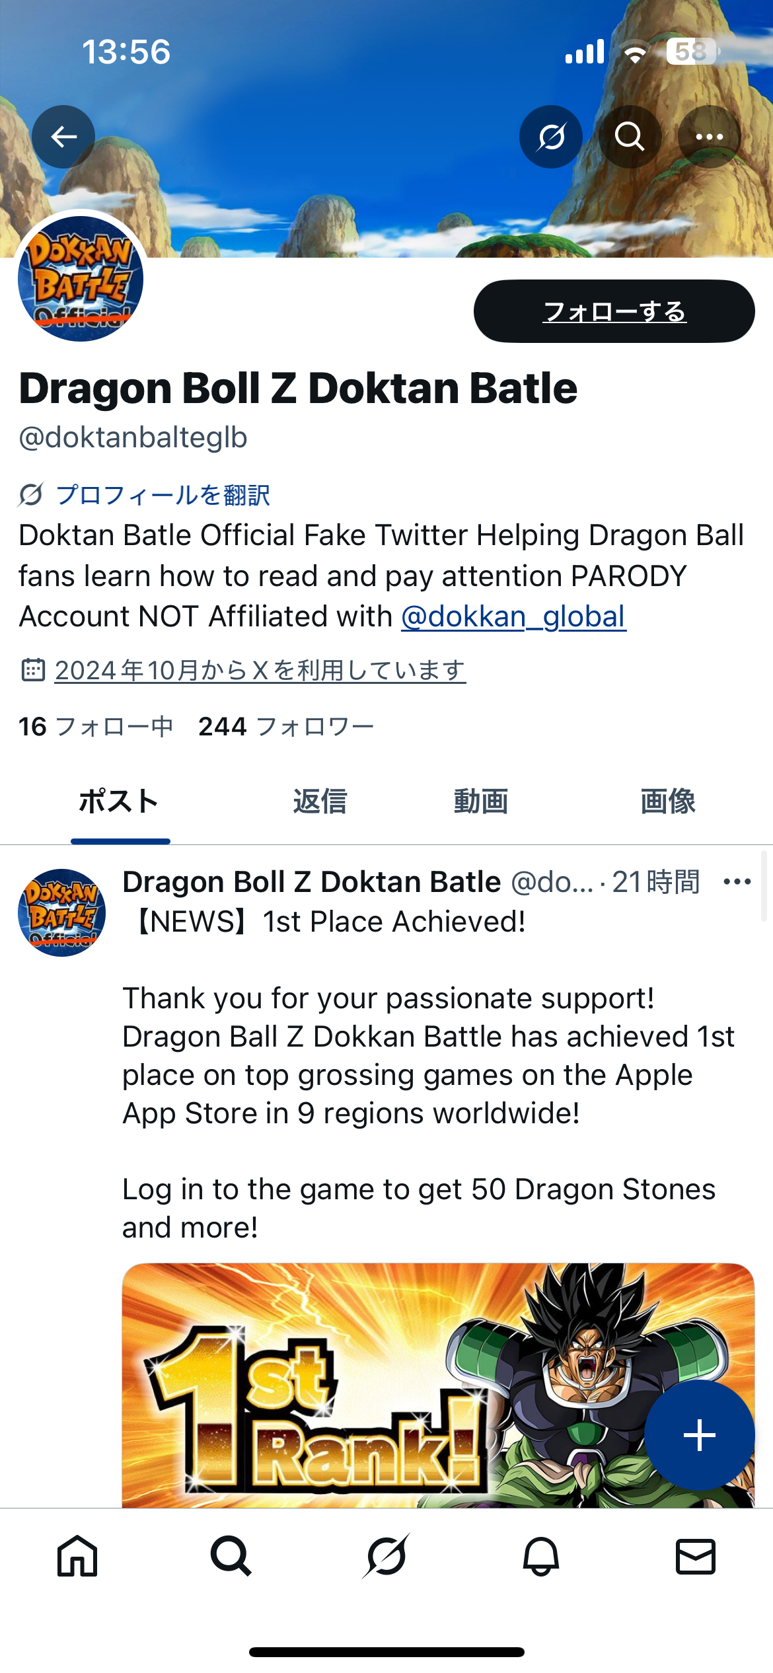
Task: Expand the post's three-dot more menu
Action: [x=737, y=881]
